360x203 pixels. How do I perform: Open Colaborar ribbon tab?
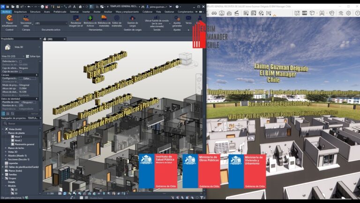[x=147, y=12]
